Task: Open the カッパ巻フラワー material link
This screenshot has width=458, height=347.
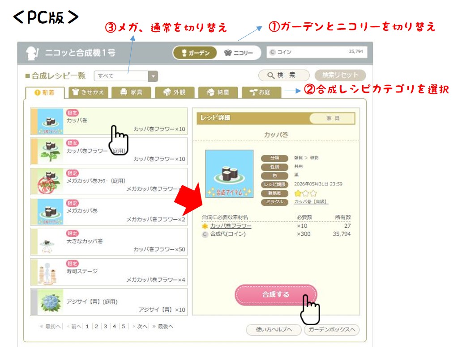Action: tap(231, 226)
